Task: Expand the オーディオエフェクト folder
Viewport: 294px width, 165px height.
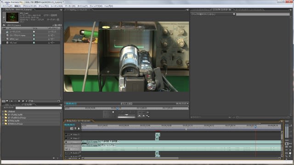Action: coord(3,115)
